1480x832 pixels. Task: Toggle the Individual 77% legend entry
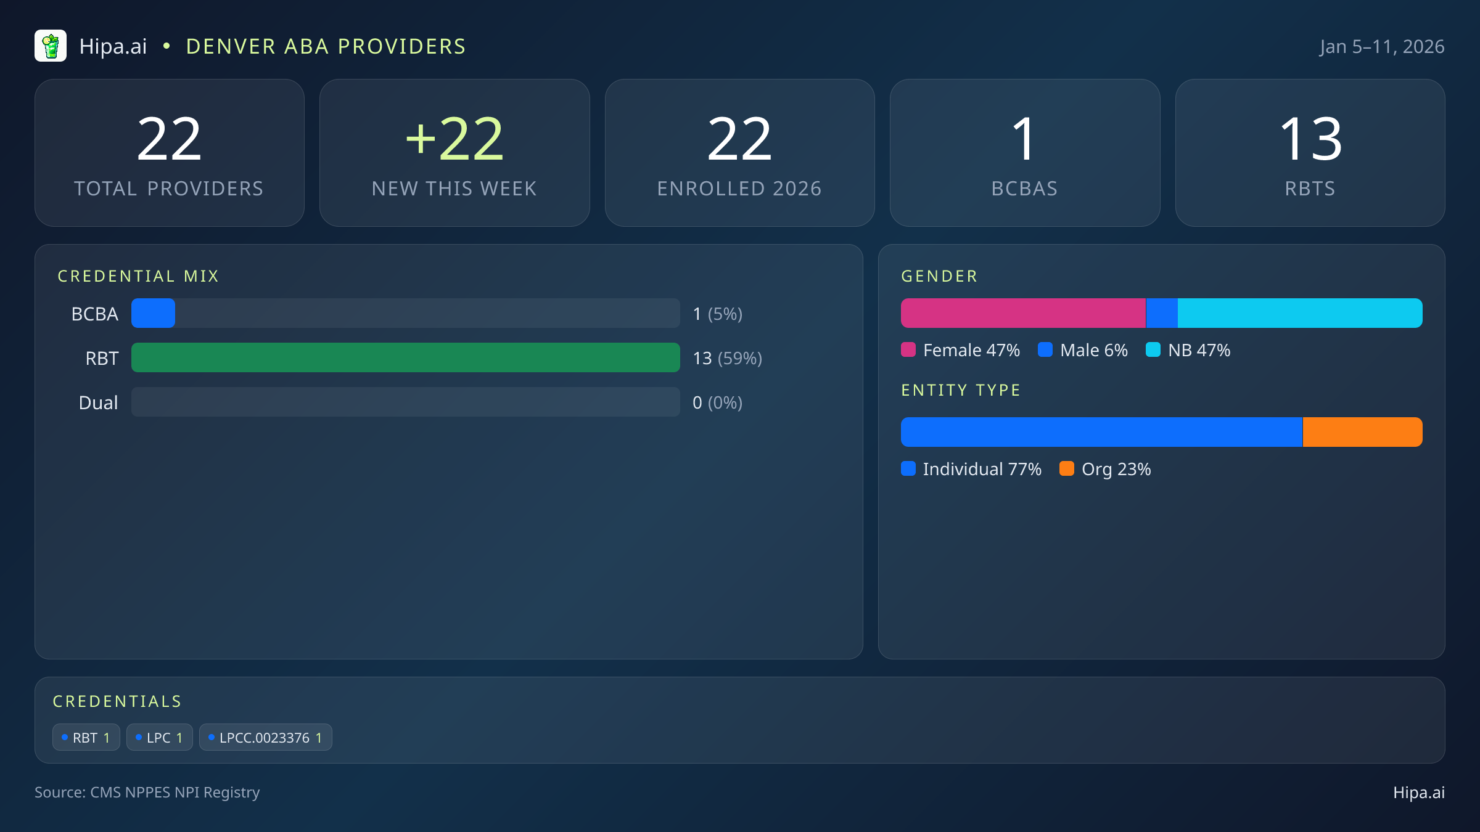971,469
